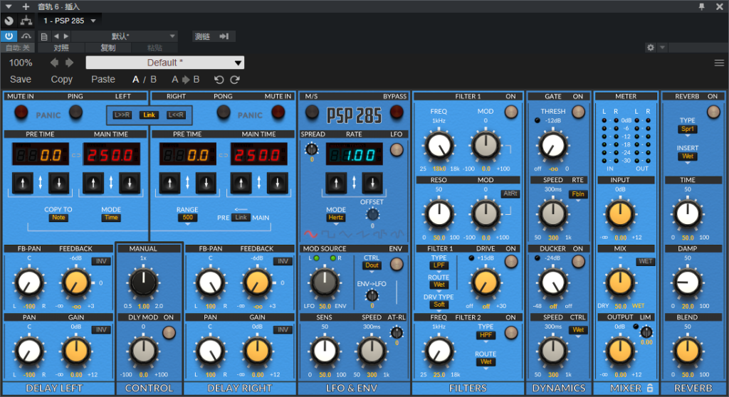
Task: Select the sine LFO waveform icon
Action: tap(310, 234)
